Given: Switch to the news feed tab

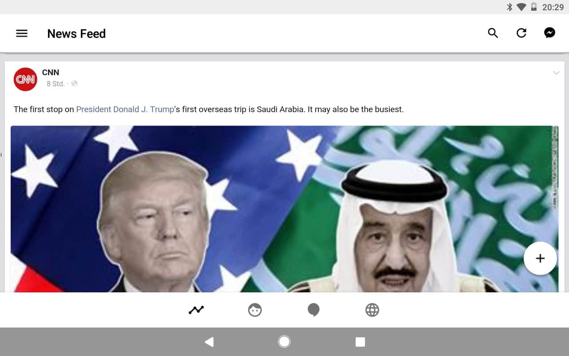Looking at the screenshot, I should coord(196,310).
